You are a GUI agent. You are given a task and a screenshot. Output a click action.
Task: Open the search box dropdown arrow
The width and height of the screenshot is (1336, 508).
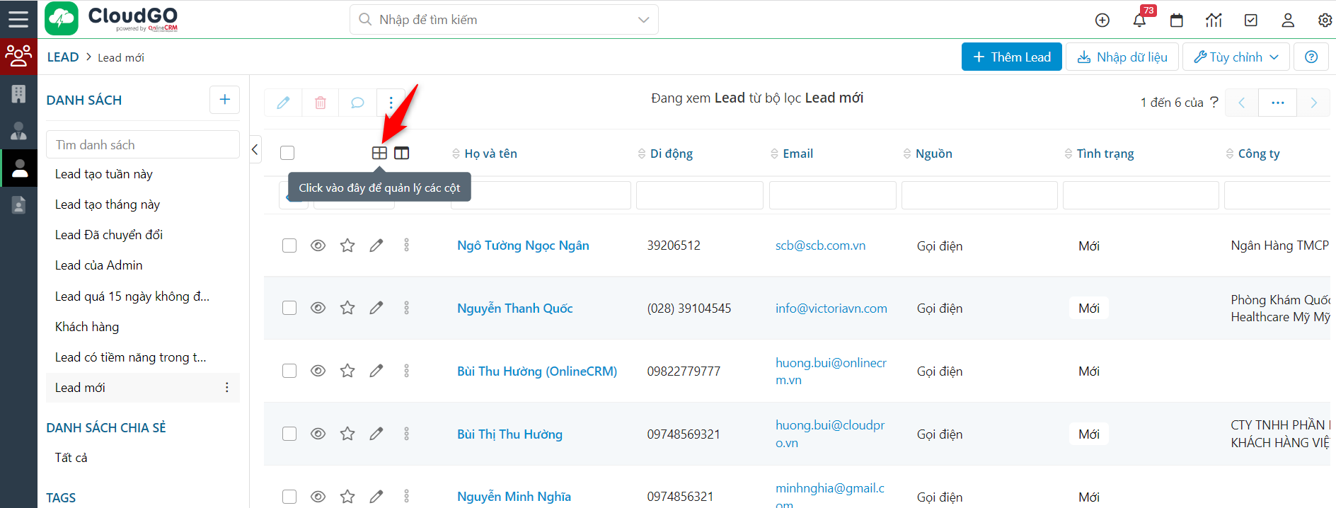(x=643, y=20)
